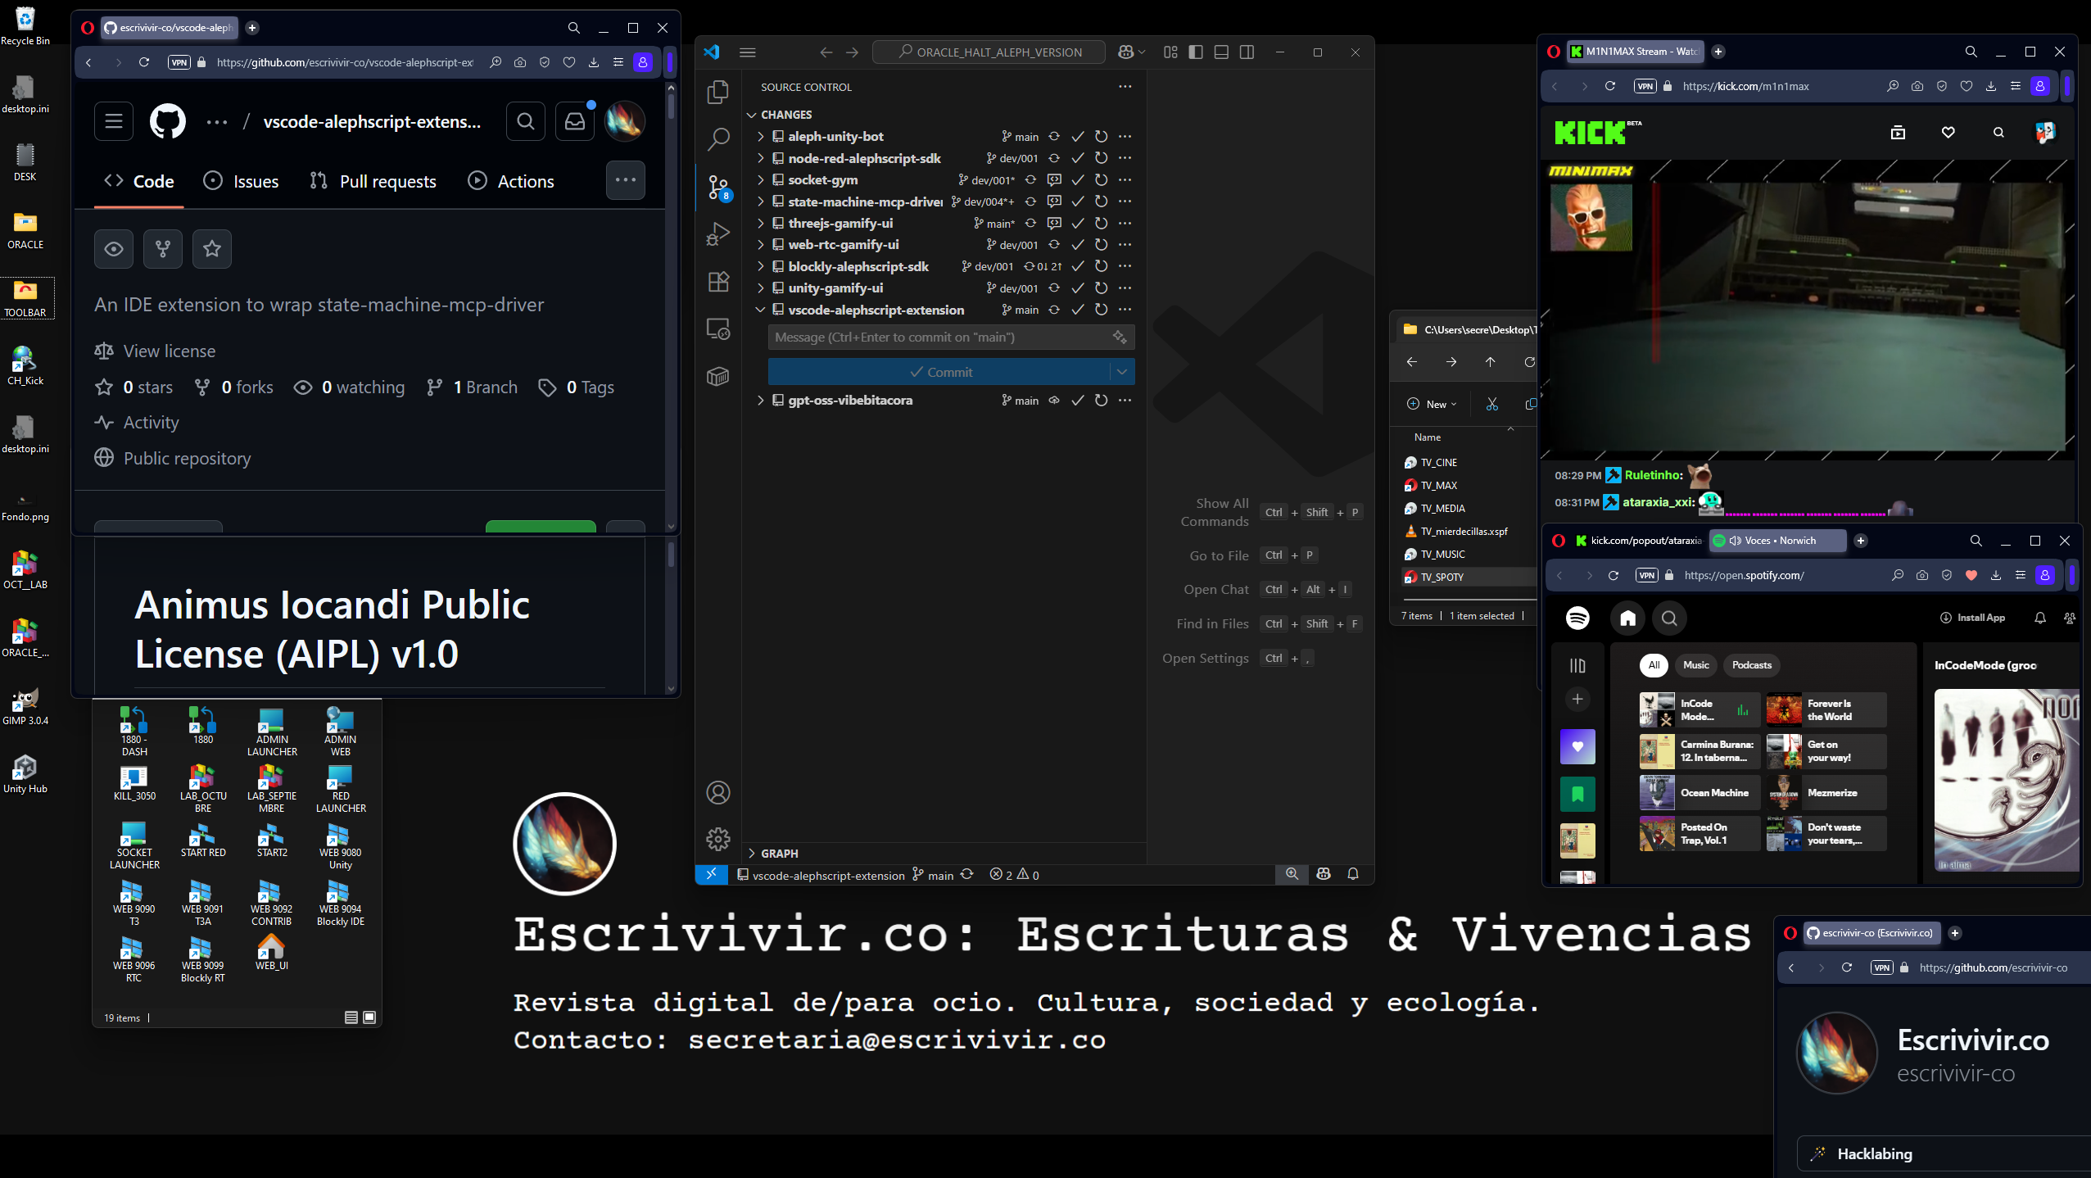Image resolution: width=2091 pixels, height=1178 pixels.
Task: Click the Manage gear icon in VS Code
Action: (718, 839)
